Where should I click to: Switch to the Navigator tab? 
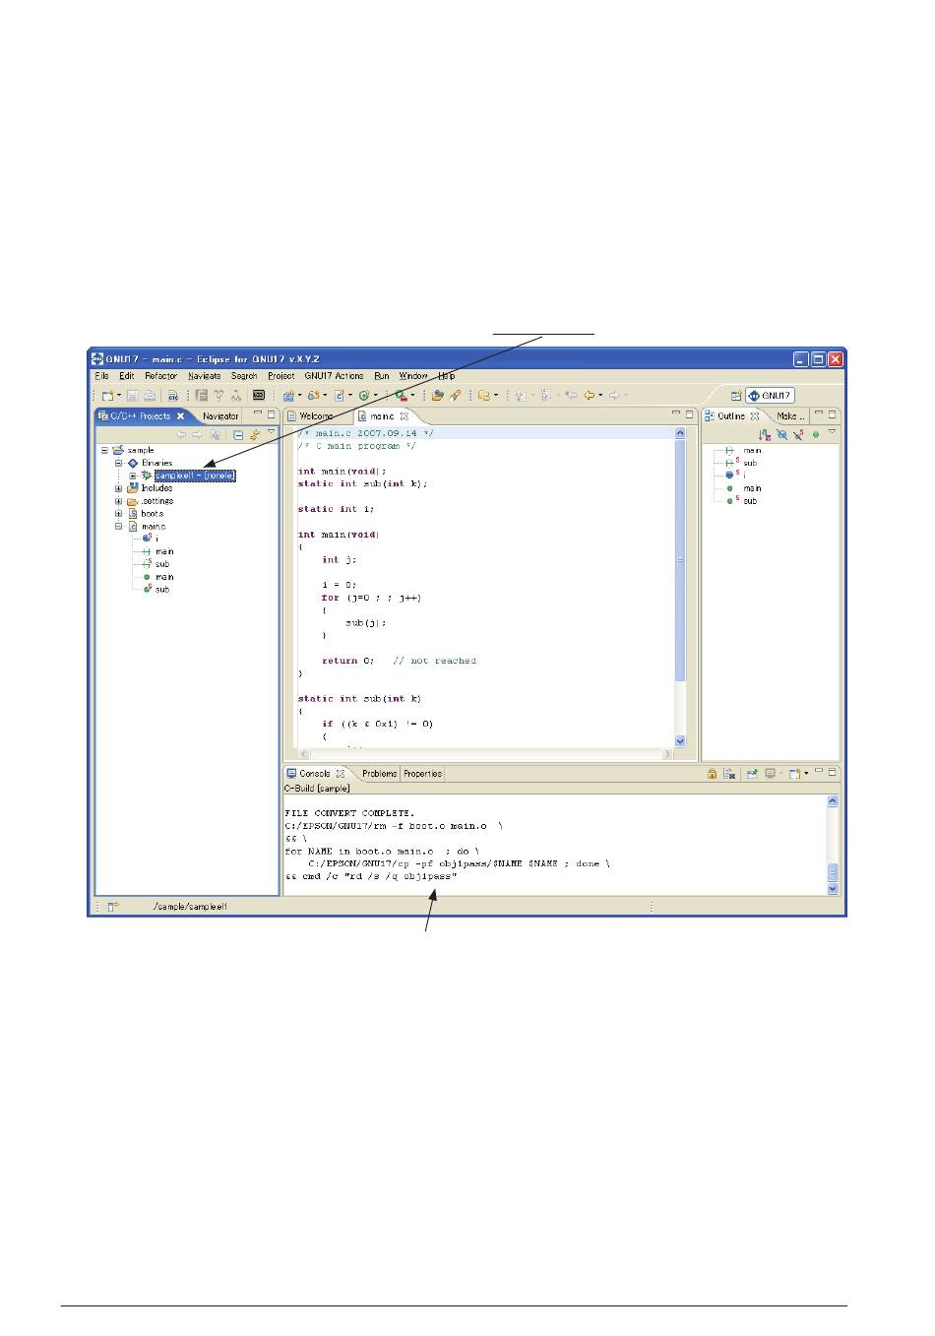click(220, 416)
